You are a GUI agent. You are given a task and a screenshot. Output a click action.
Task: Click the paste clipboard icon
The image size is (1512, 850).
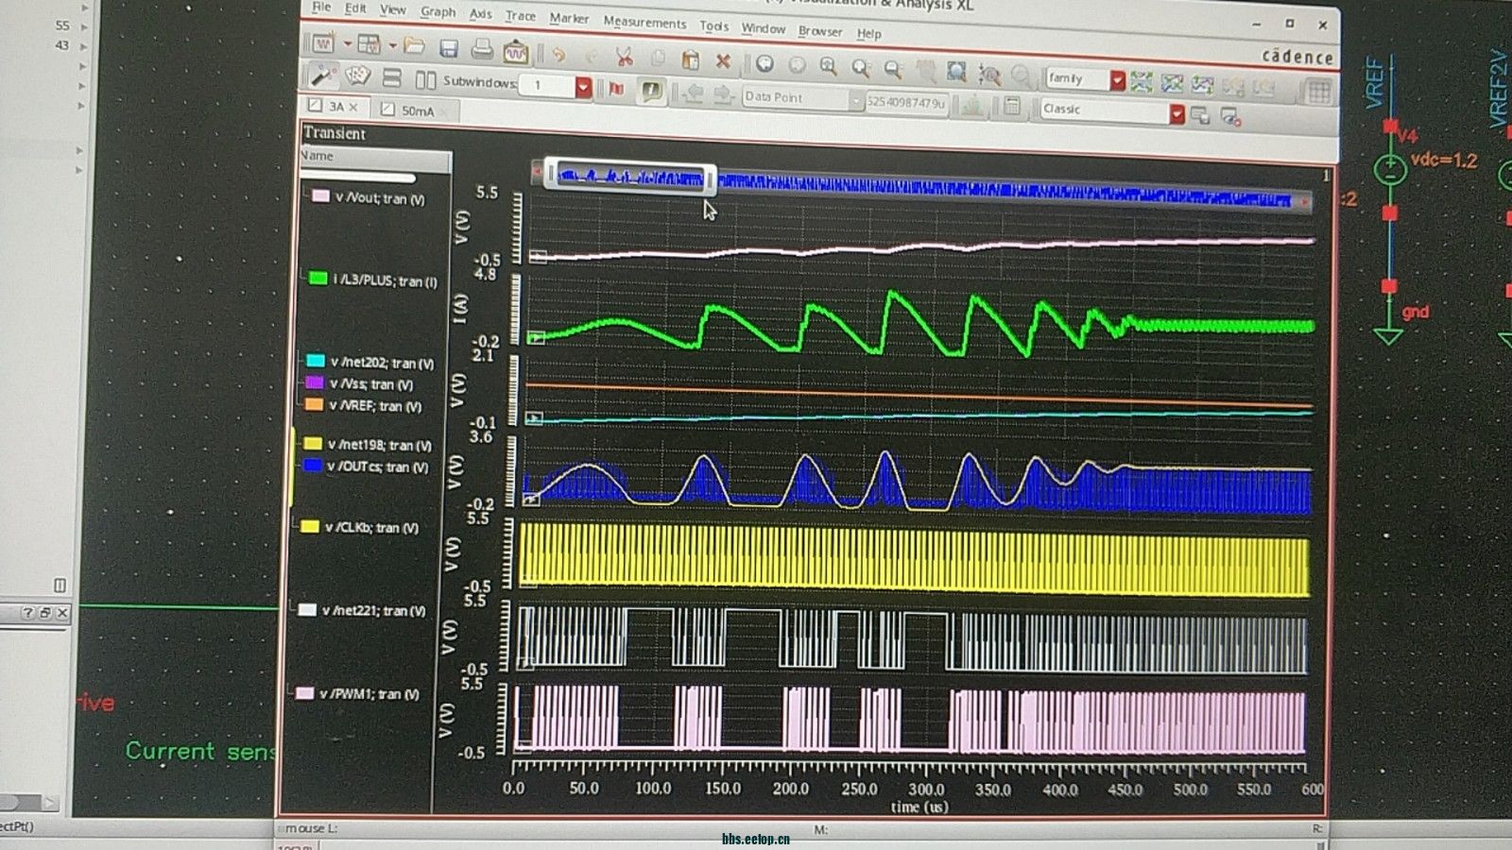(x=690, y=59)
